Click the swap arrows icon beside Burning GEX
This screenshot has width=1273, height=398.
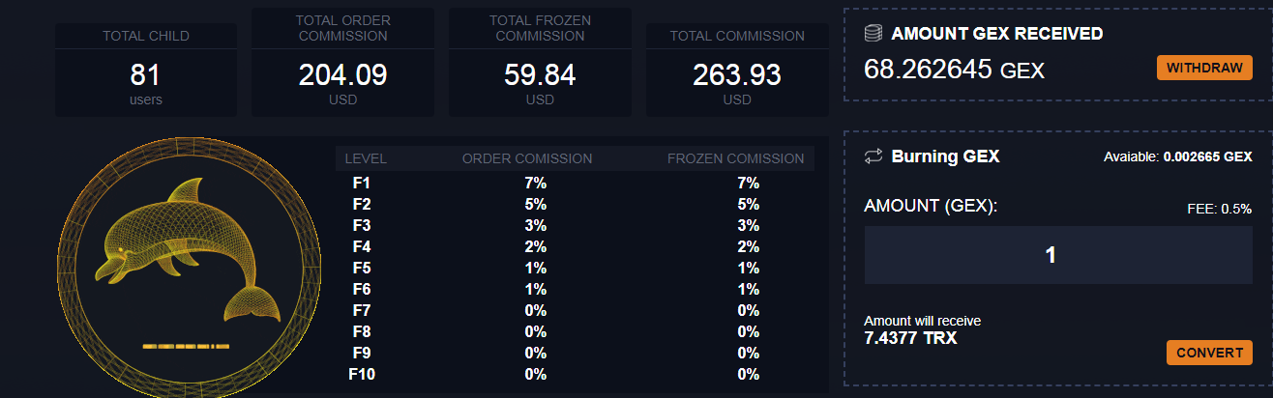(x=873, y=156)
